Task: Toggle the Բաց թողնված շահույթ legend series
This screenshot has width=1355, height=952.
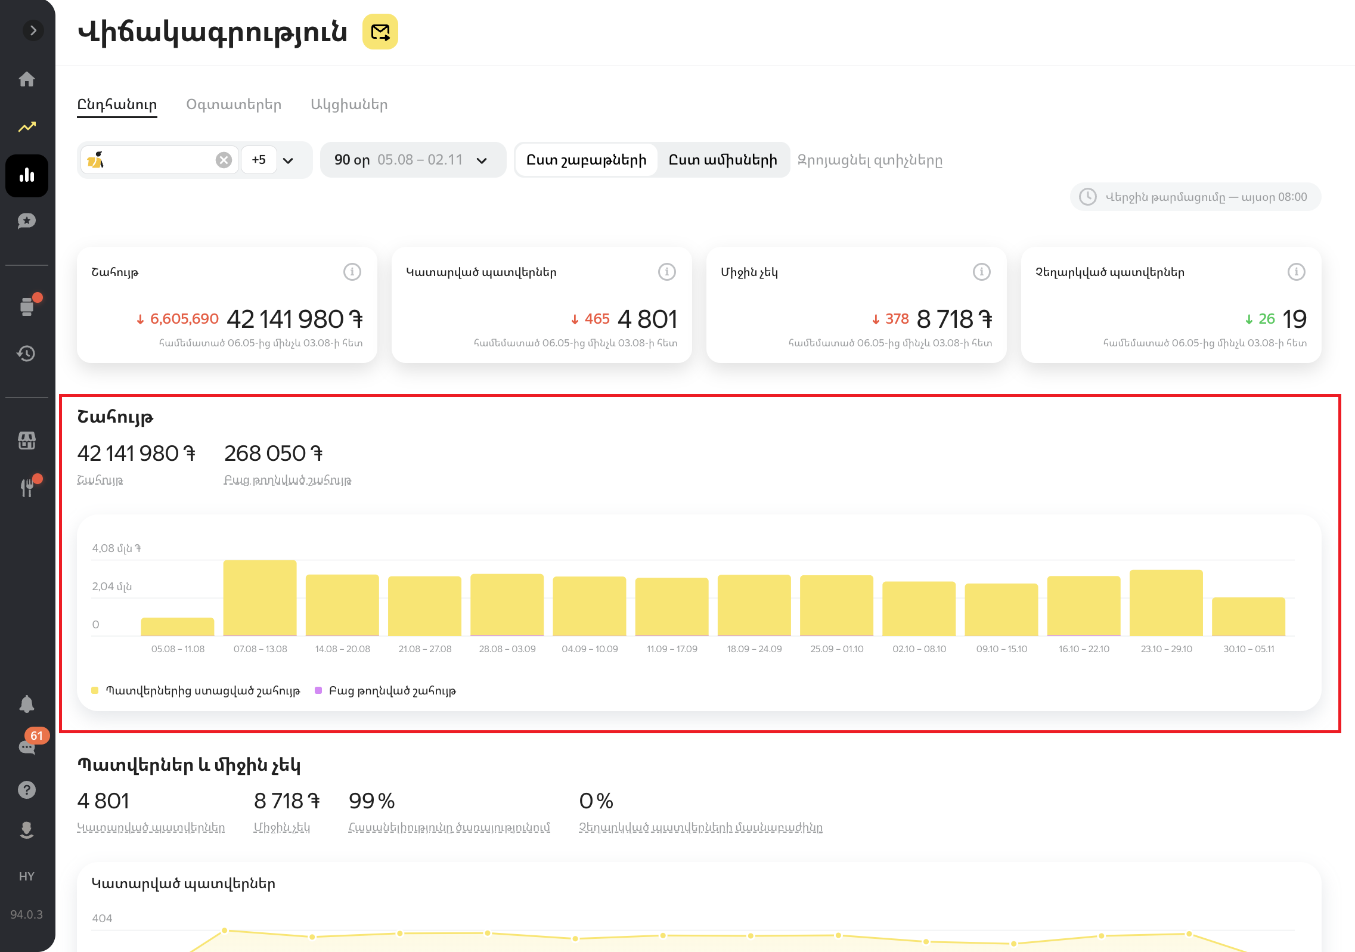Action: point(392,691)
